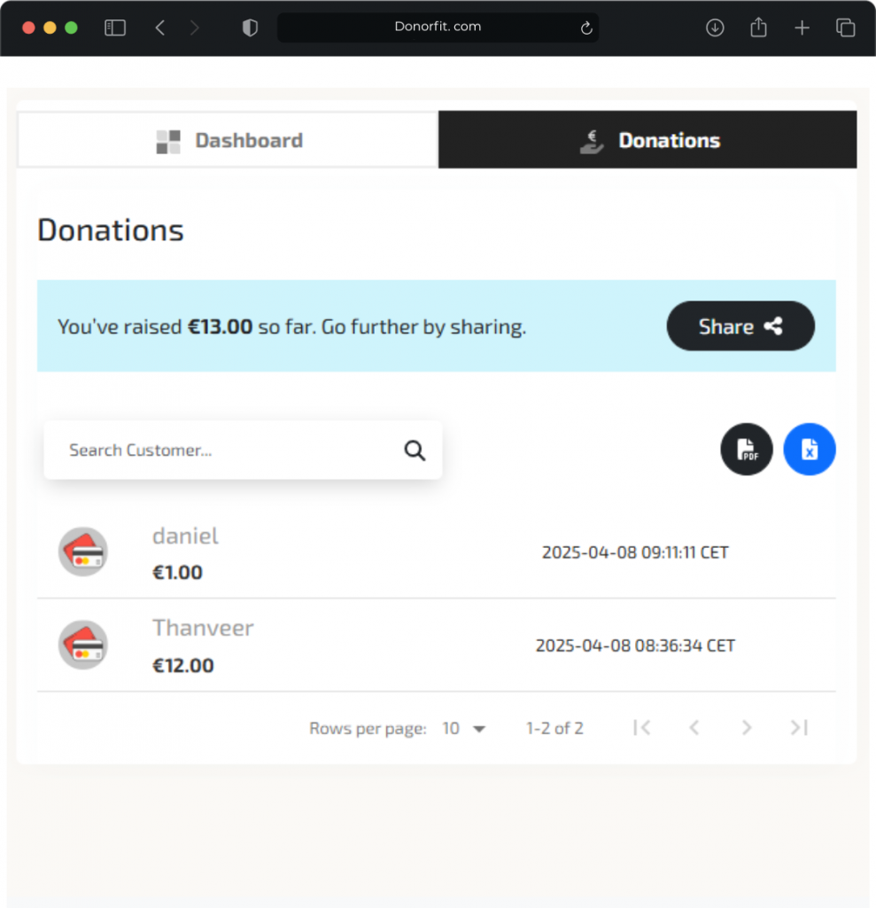Go to first page of results
This screenshot has height=908, width=876.
pyautogui.click(x=642, y=728)
